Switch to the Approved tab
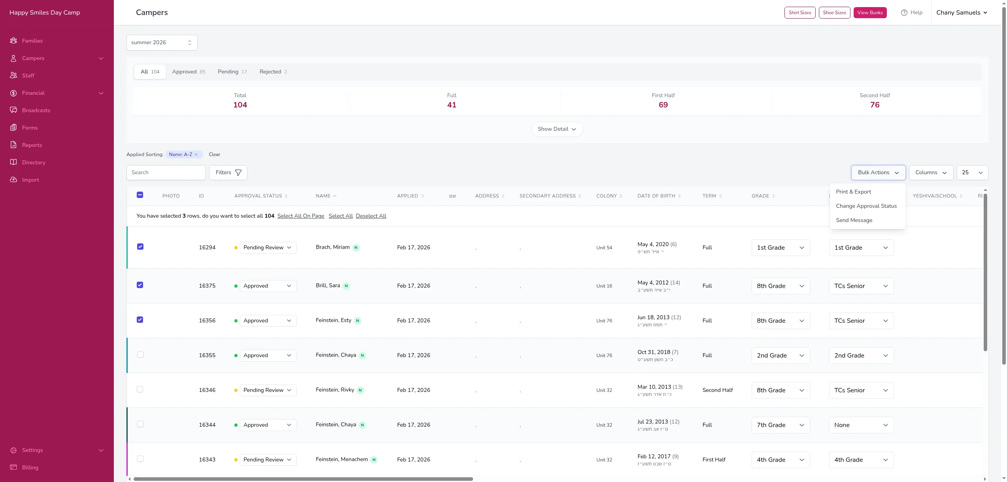This screenshot has width=1007, height=482. tap(189, 72)
